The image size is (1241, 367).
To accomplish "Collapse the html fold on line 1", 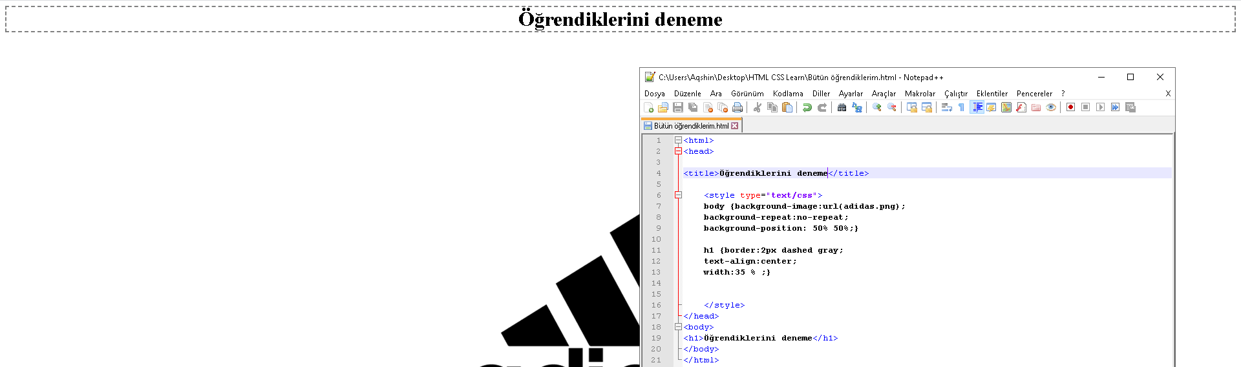I will pyautogui.click(x=678, y=140).
